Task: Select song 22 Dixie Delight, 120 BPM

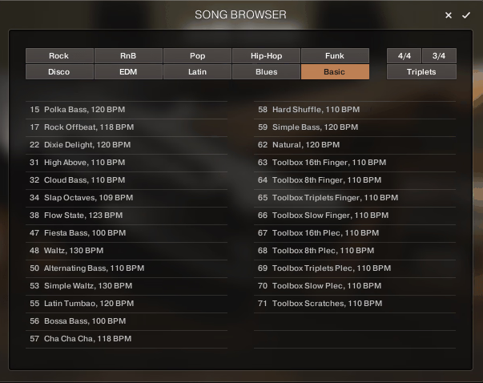Action: tap(127, 145)
